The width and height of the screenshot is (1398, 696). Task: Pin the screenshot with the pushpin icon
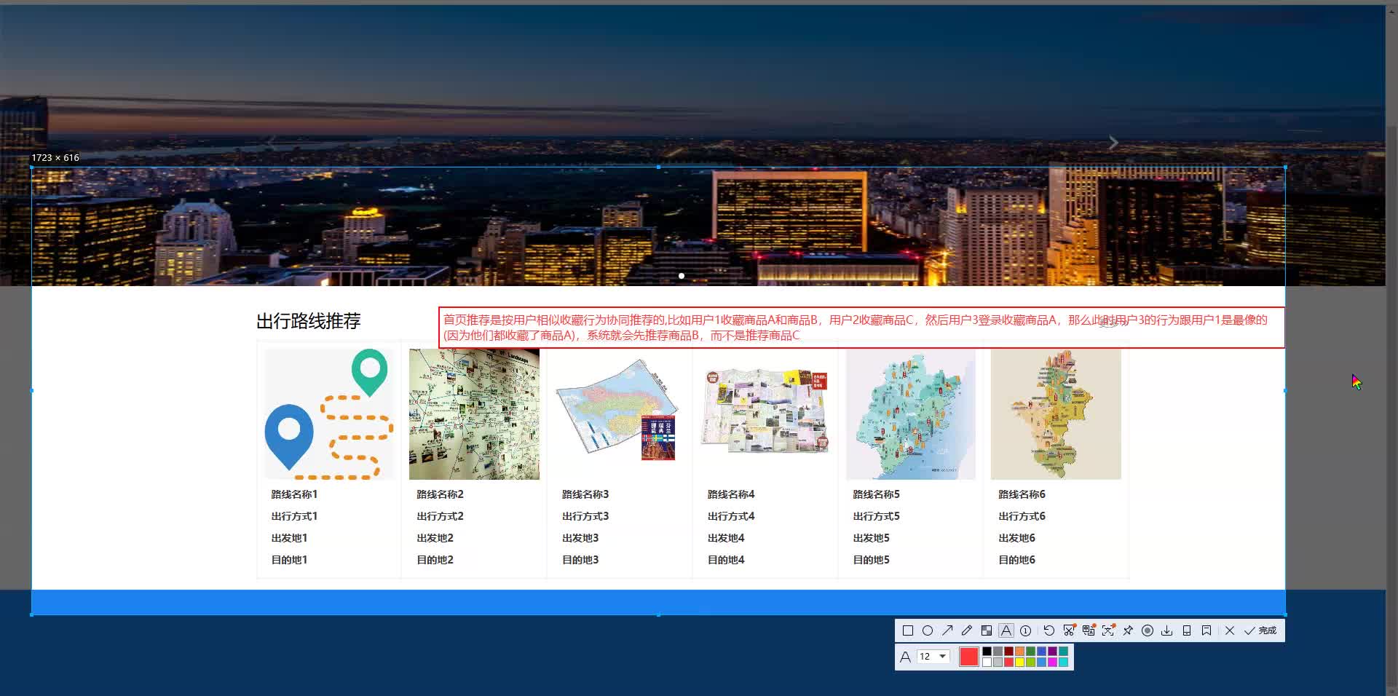point(1128,630)
